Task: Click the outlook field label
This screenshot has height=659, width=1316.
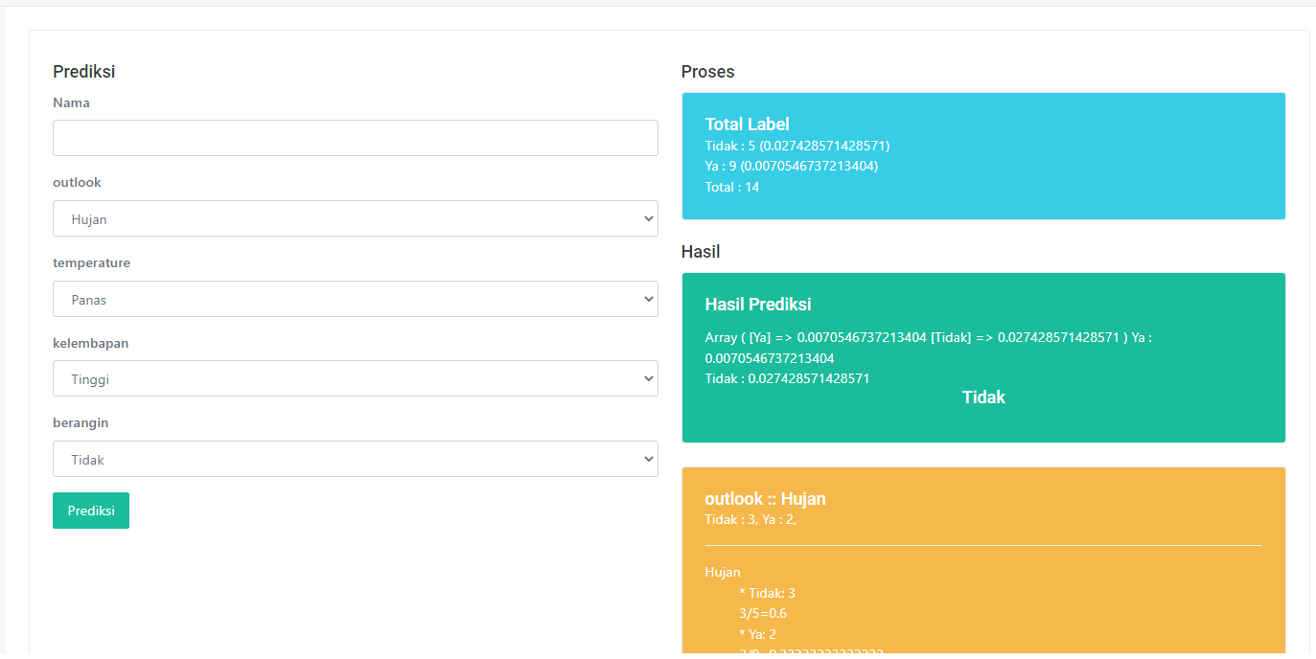Action: (x=77, y=182)
